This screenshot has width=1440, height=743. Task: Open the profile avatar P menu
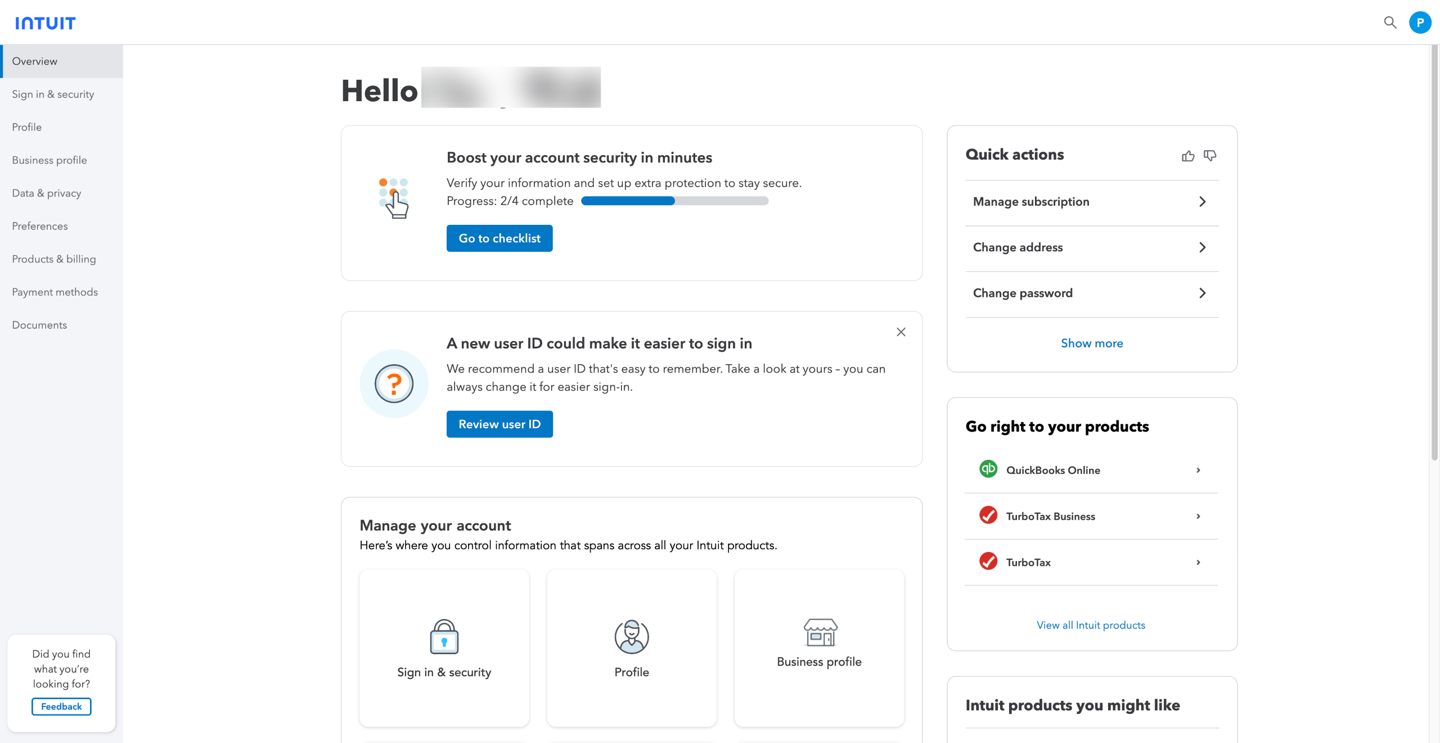pos(1420,22)
